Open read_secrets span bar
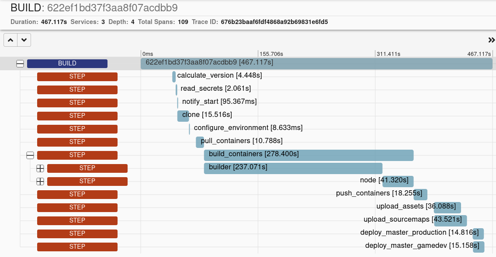 [x=177, y=89]
